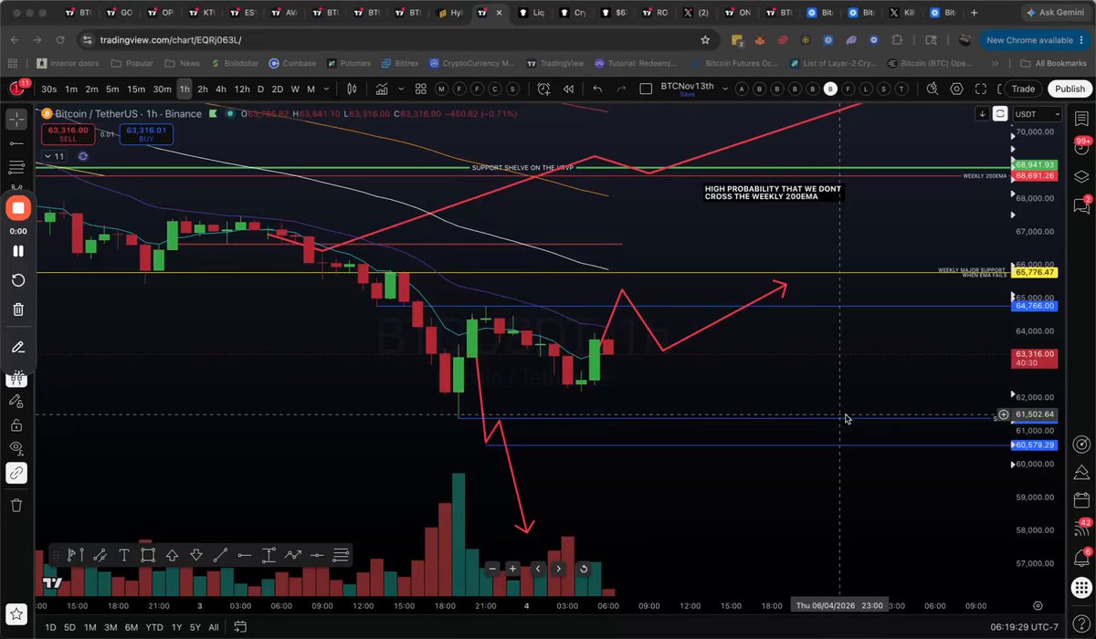Open the All Bookmarks folder
This screenshot has width=1096, height=639.
pyautogui.click(x=1052, y=63)
